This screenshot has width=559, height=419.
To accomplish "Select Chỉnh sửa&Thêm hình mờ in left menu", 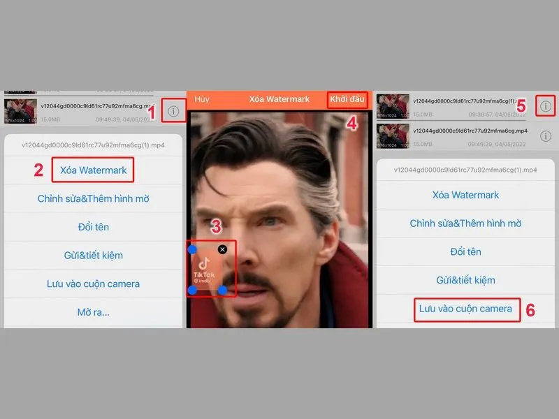I will click(x=93, y=198).
